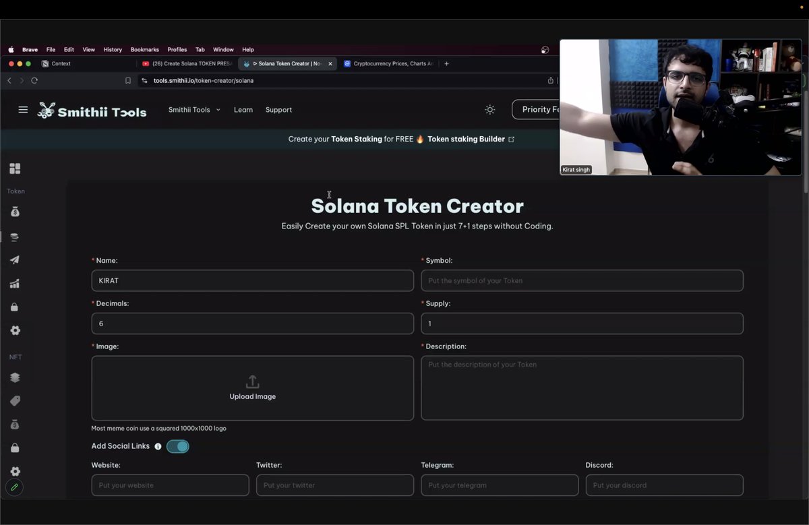Open the hamburger menu beside Smithii logo
The width and height of the screenshot is (809, 525).
tap(23, 110)
